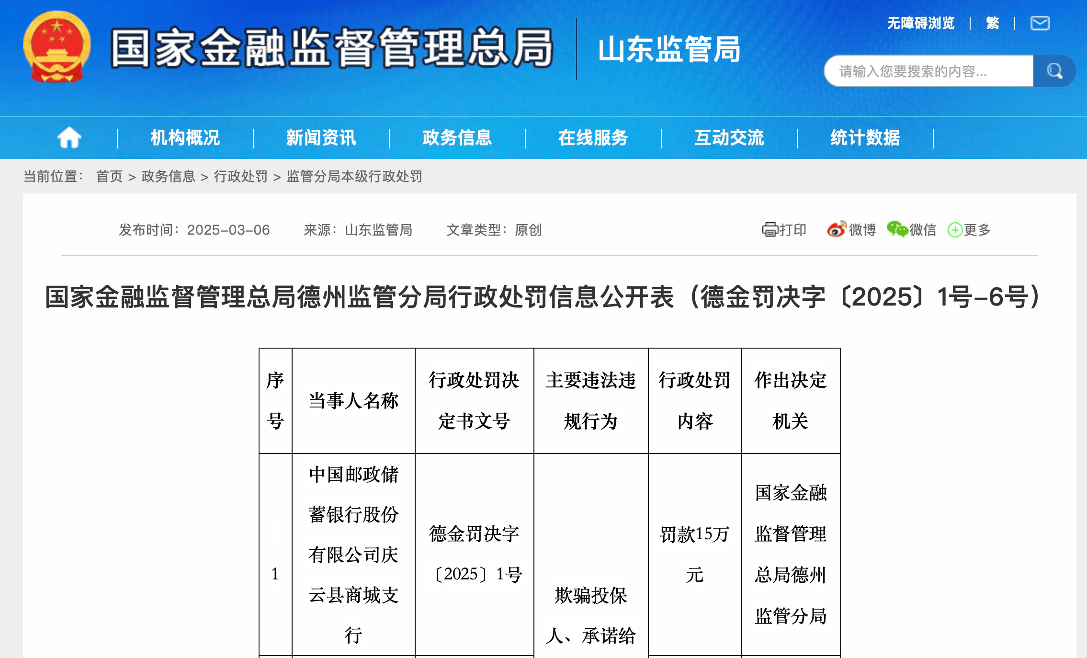Screen dimensions: 1087x658
Task: Click 来源：山东监管局 text
Action: coord(358,230)
